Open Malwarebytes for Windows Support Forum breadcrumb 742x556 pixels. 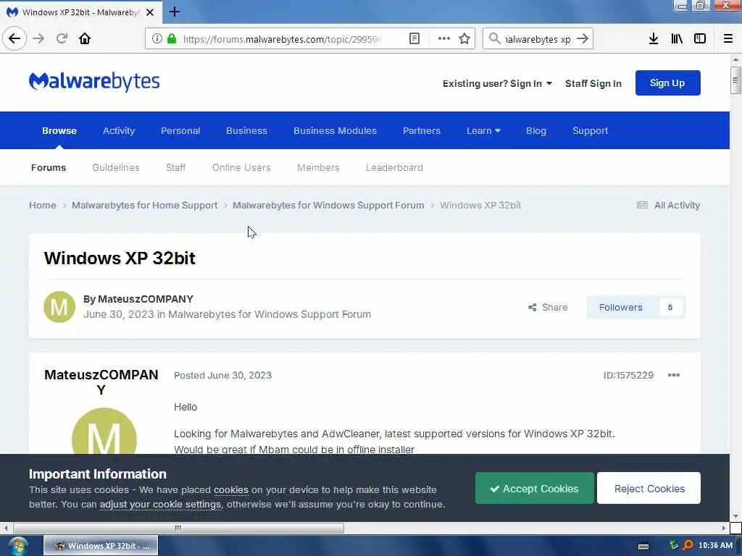328,205
